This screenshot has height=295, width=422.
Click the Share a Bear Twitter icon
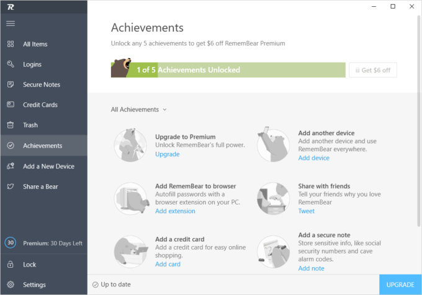(x=11, y=186)
